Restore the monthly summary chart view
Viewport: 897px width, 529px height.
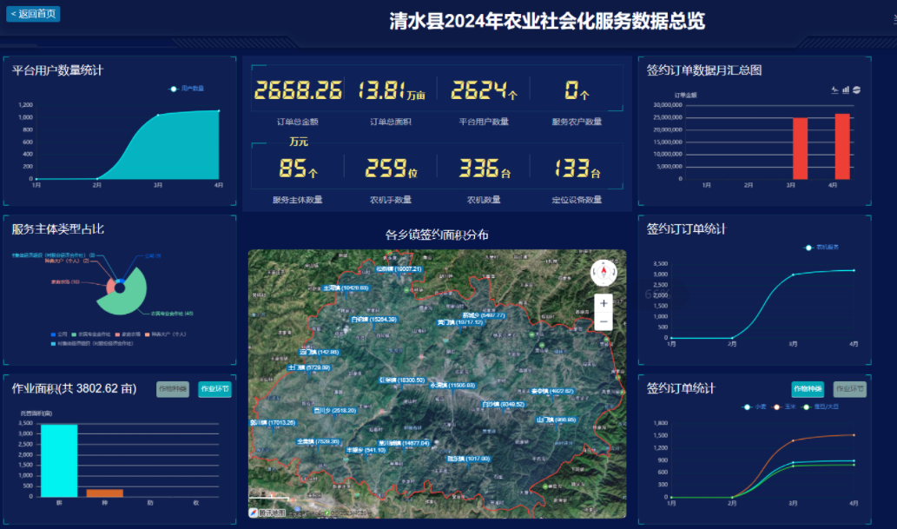click(856, 89)
